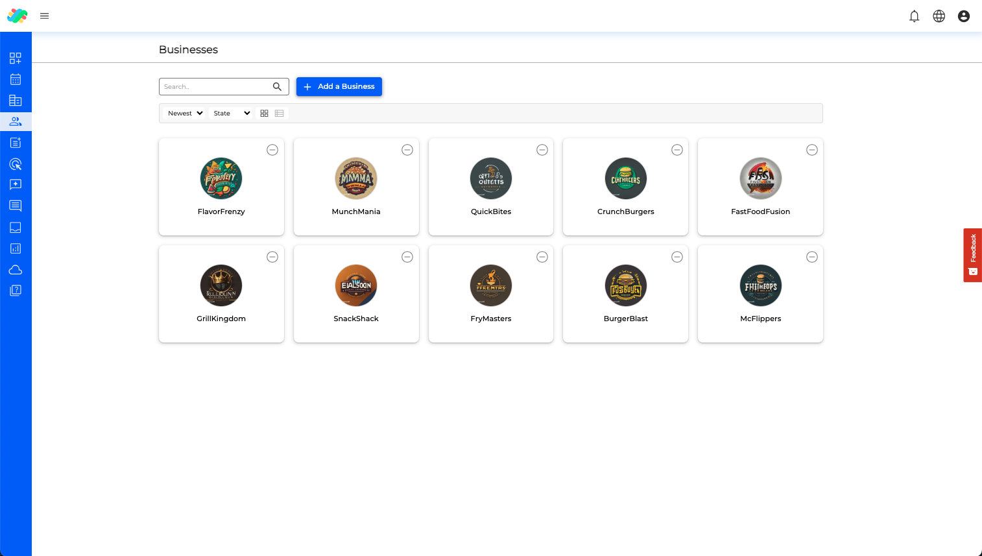Switch to grid view layout

pyautogui.click(x=264, y=114)
